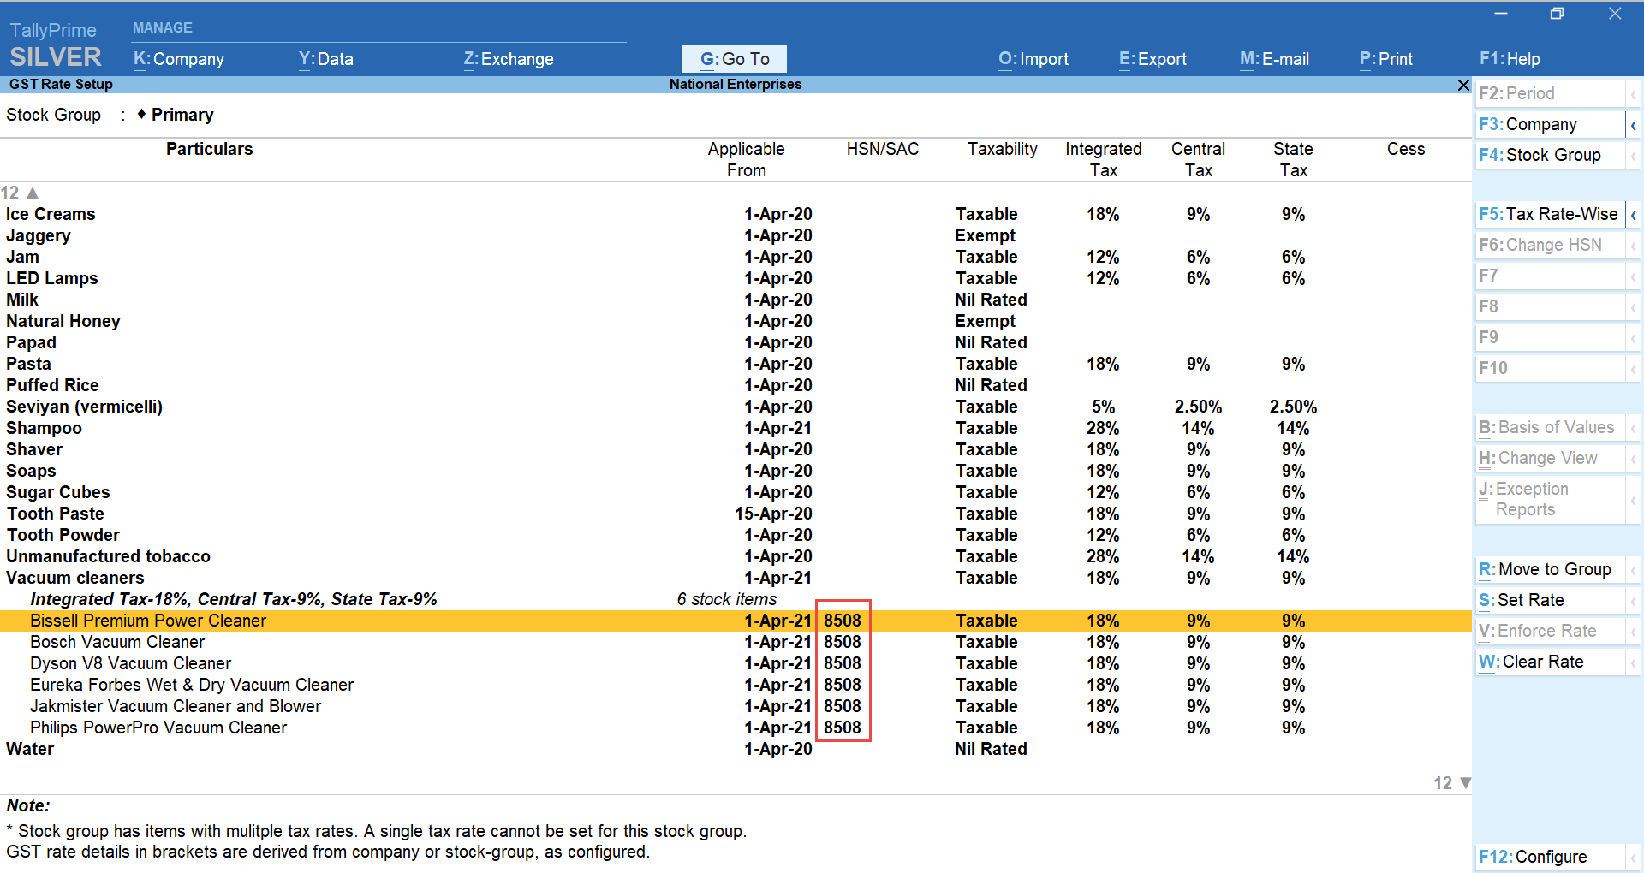Screen dimensions: 1644x873
Task: Open F1: Help
Action: coord(1510,59)
